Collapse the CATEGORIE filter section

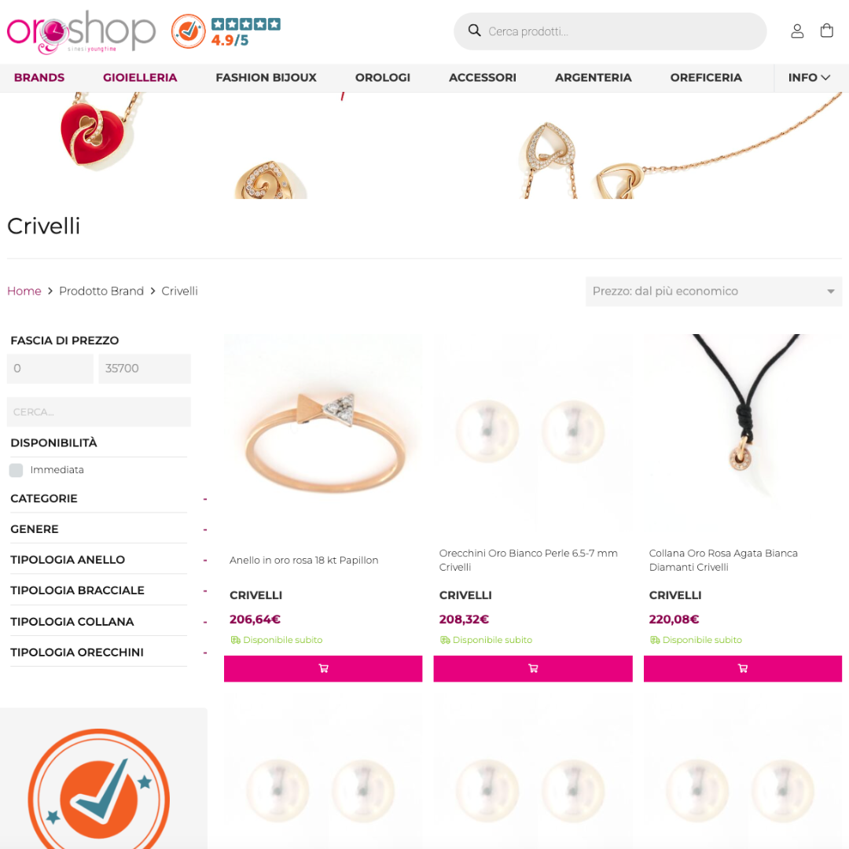pyautogui.click(x=205, y=498)
